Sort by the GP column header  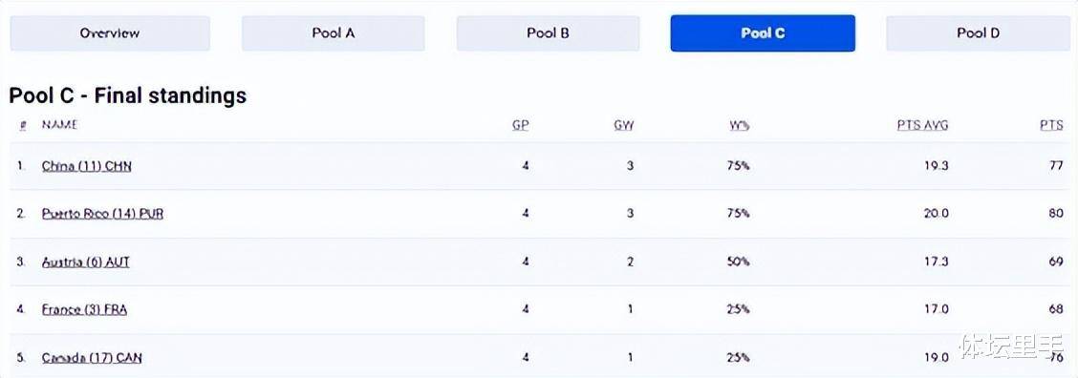[521, 126]
